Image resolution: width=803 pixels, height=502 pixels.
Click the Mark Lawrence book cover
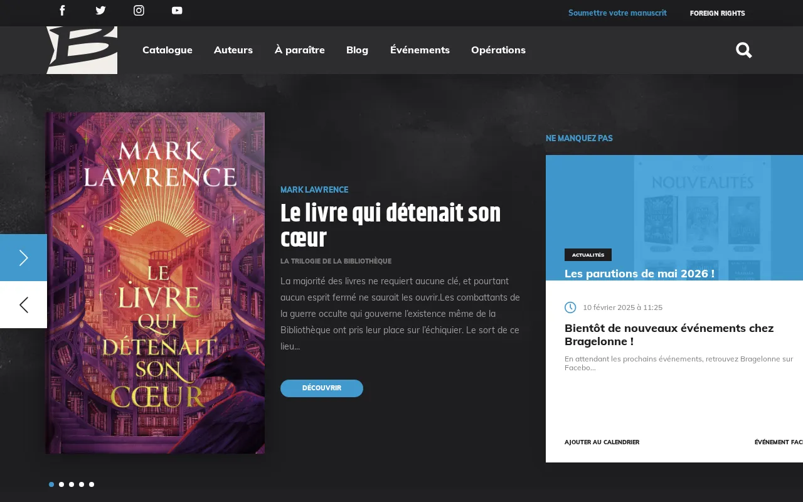(x=155, y=283)
